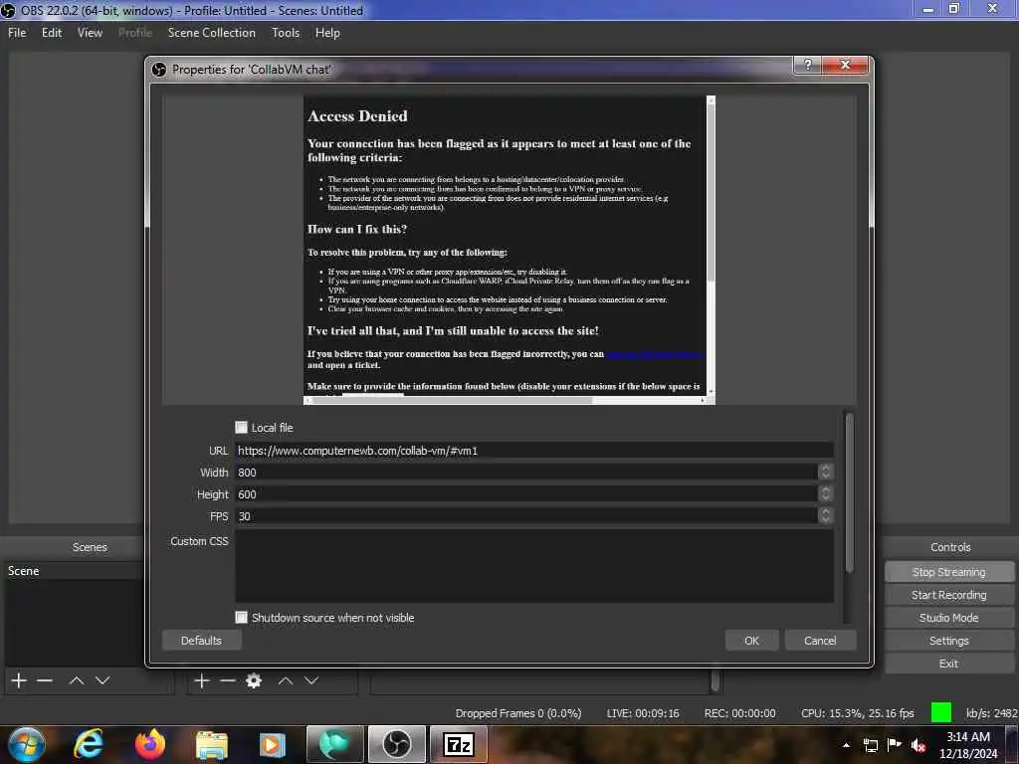
Task: Click into the FPS field showing 30
Action: click(x=526, y=516)
